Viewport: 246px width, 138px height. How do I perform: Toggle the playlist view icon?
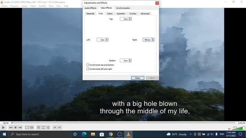click(x=38, y=128)
